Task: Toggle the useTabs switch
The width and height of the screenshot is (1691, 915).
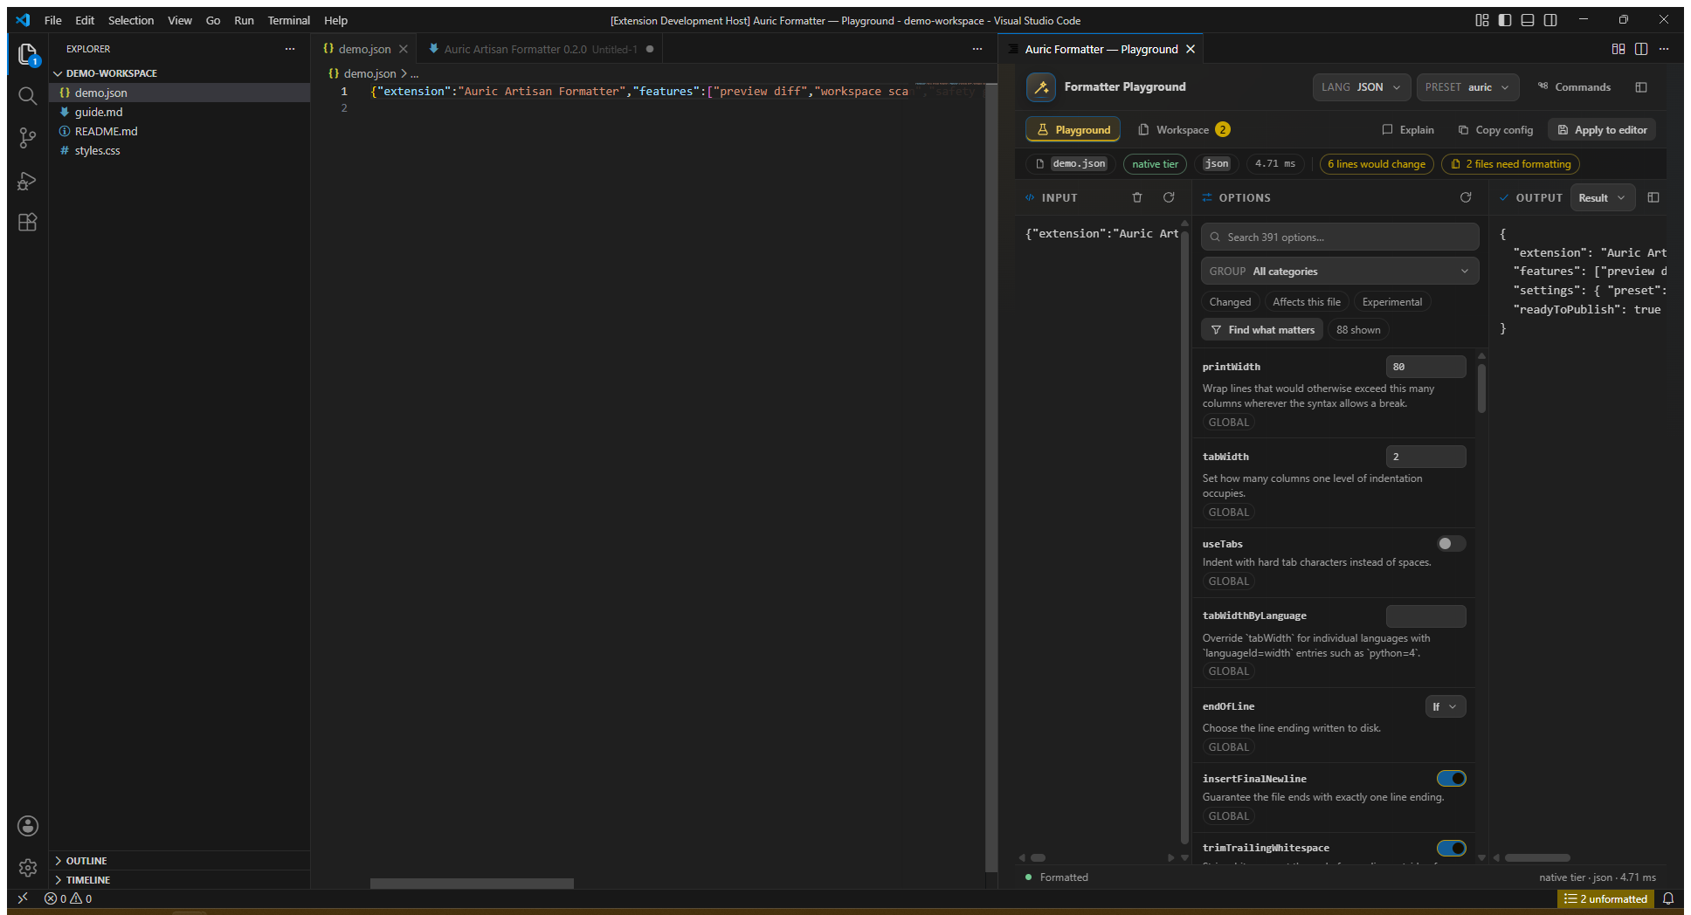Action: pos(1452,544)
